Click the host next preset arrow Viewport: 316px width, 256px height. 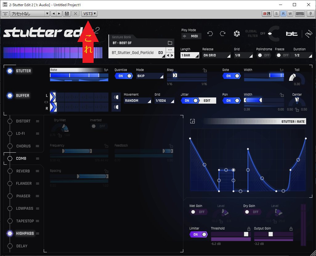point(59,14)
